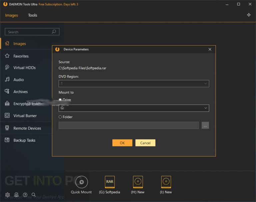The height and width of the screenshot is (202, 256).
Task: Select the (I:) New virtual drive icon
Action: [166, 182]
